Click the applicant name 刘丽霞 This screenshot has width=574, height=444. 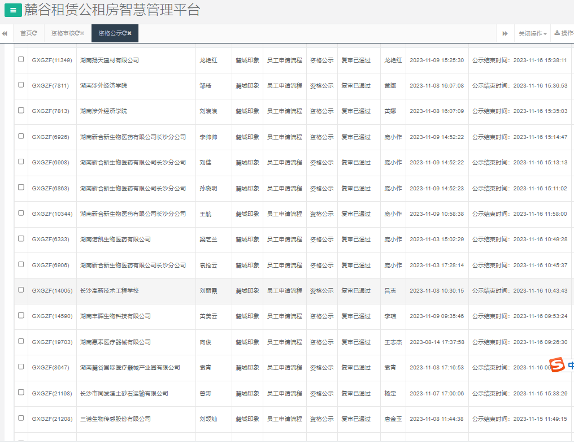pyautogui.click(x=208, y=291)
